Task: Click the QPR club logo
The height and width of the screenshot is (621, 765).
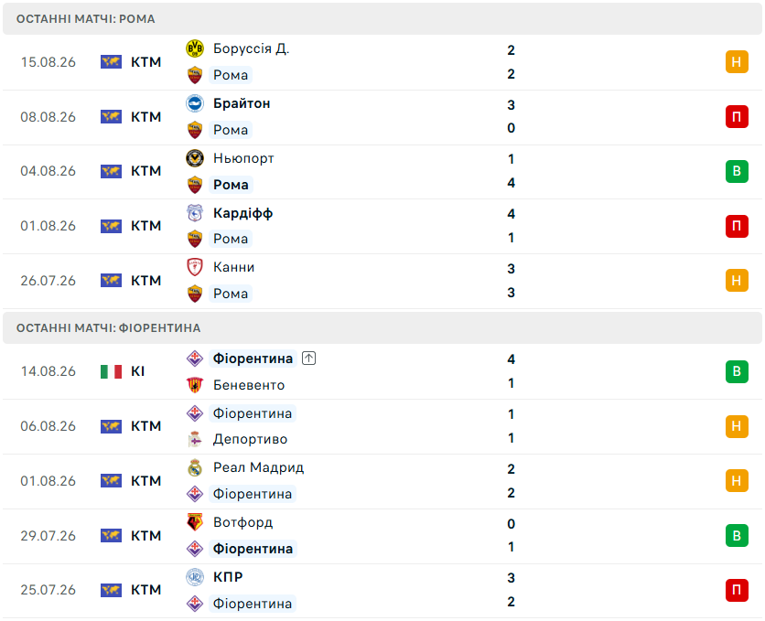Action: tap(195, 576)
